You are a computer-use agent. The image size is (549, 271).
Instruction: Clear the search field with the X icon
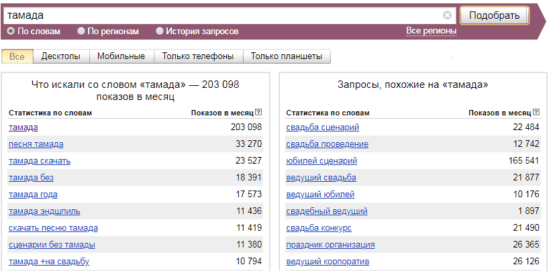[x=448, y=15]
